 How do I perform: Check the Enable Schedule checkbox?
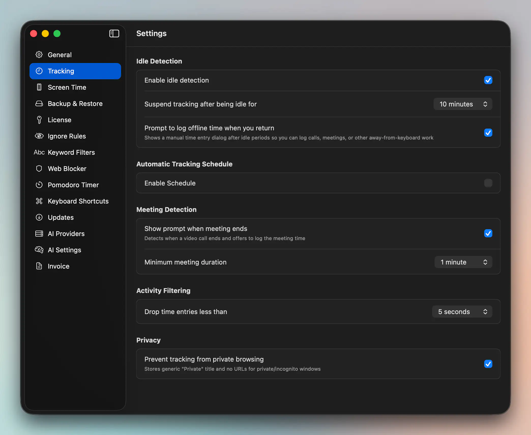click(x=488, y=183)
